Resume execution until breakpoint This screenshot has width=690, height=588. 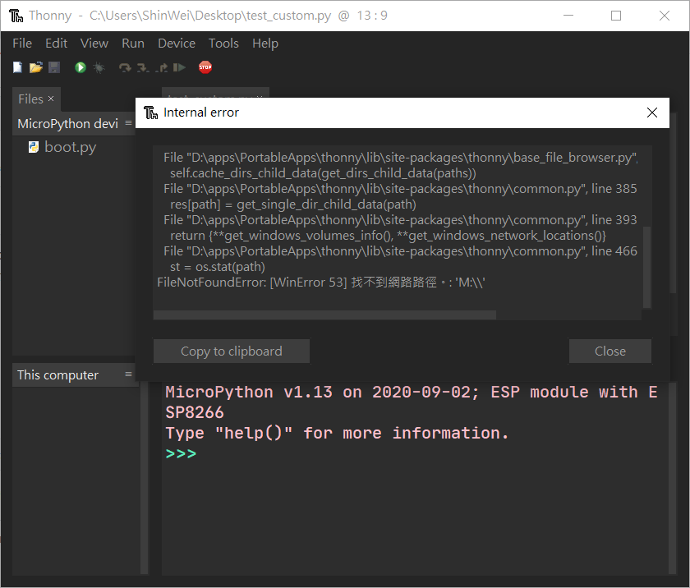click(x=181, y=67)
